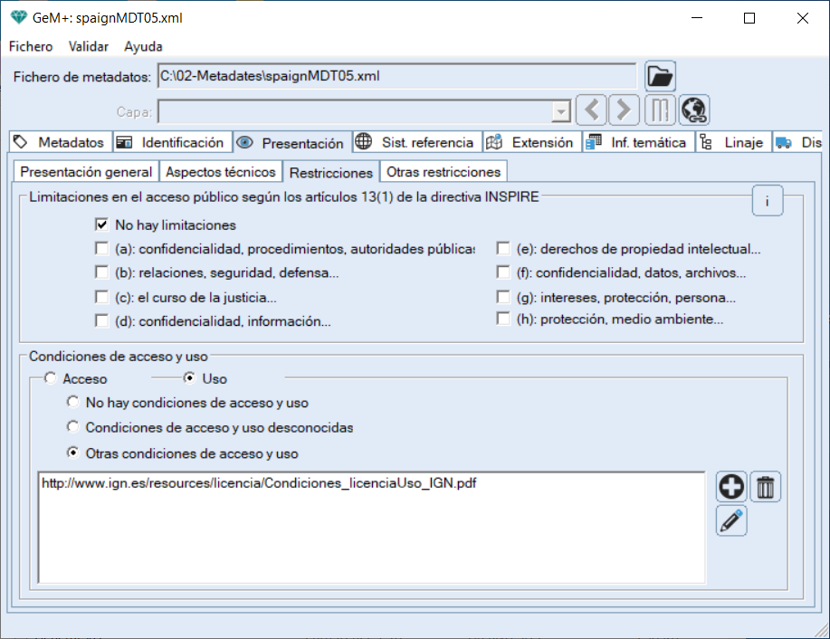
Task: Select the Acceso radio button
Action: tap(50, 379)
